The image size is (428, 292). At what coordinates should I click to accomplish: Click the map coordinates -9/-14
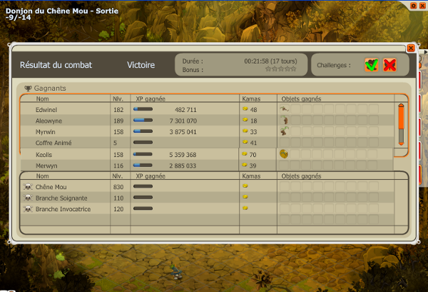18,17
